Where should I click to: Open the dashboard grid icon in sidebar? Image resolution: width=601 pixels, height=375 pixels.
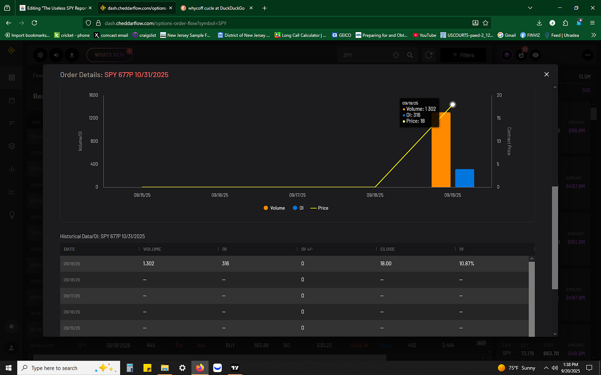[x=12, y=77]
